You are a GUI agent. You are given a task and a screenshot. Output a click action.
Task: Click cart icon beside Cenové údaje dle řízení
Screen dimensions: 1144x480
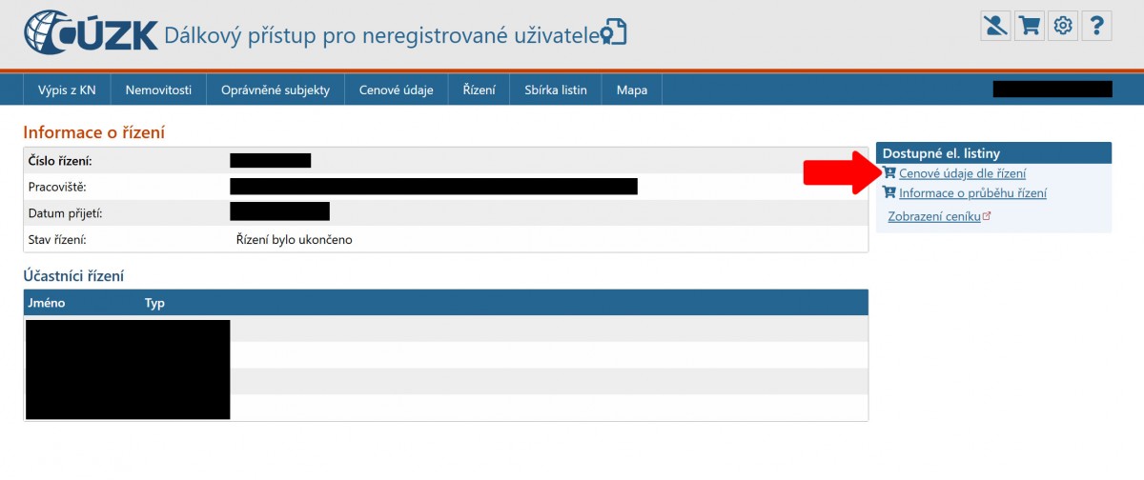(x=889, y=173)
